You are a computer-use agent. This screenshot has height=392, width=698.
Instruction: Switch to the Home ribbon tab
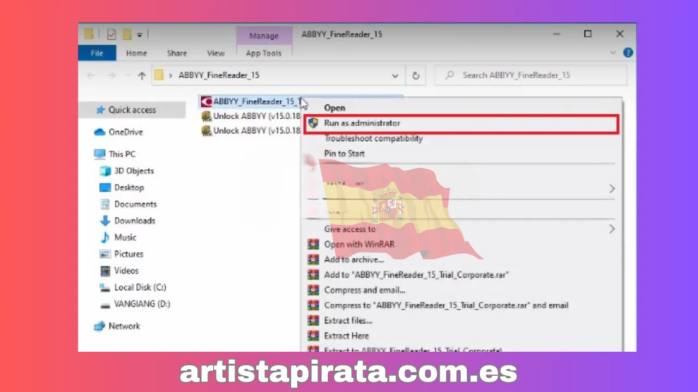point(136,53)
